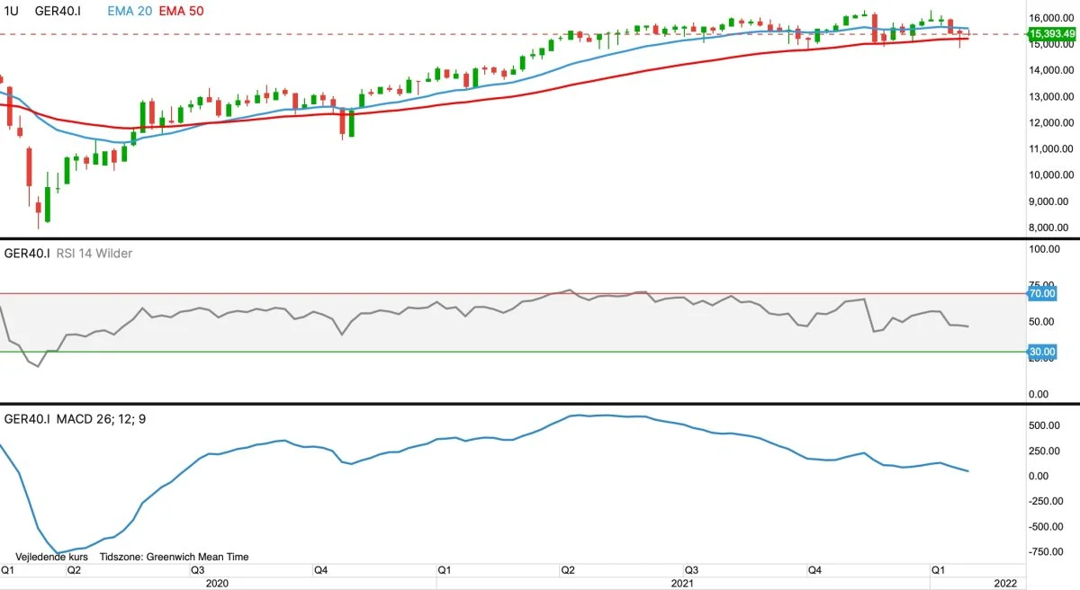Click the RSI oversold 30.00 level tag
Image resolution: width=1080 pixels, height=590 pixels.
tap(1042, 352)
